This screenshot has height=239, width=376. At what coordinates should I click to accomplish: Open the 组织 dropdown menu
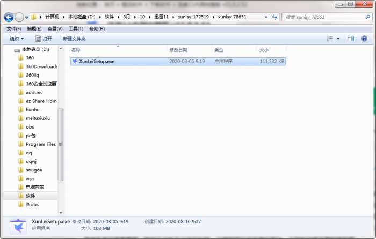click(17, 39)
